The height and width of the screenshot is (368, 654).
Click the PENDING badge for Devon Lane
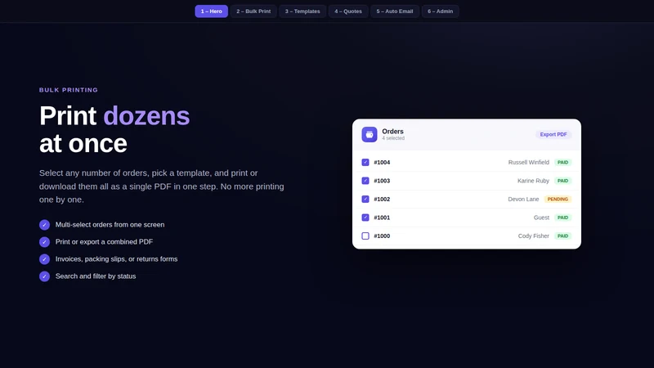click(x=558, y=199)
